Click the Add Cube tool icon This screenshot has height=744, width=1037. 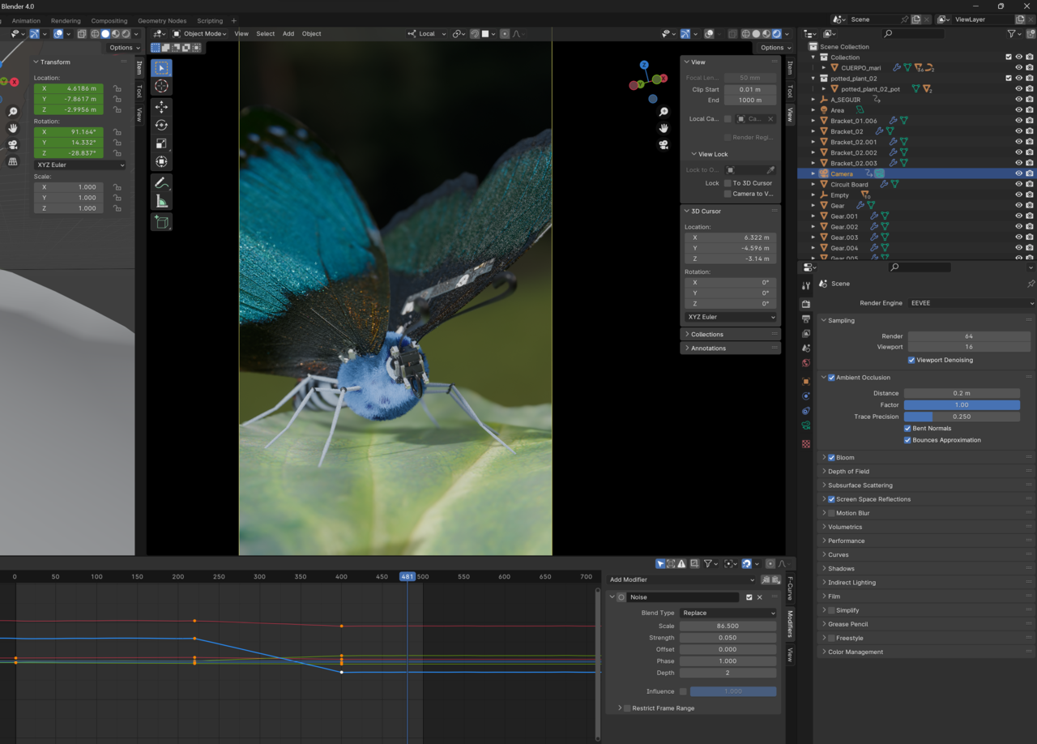coord(161,222)
